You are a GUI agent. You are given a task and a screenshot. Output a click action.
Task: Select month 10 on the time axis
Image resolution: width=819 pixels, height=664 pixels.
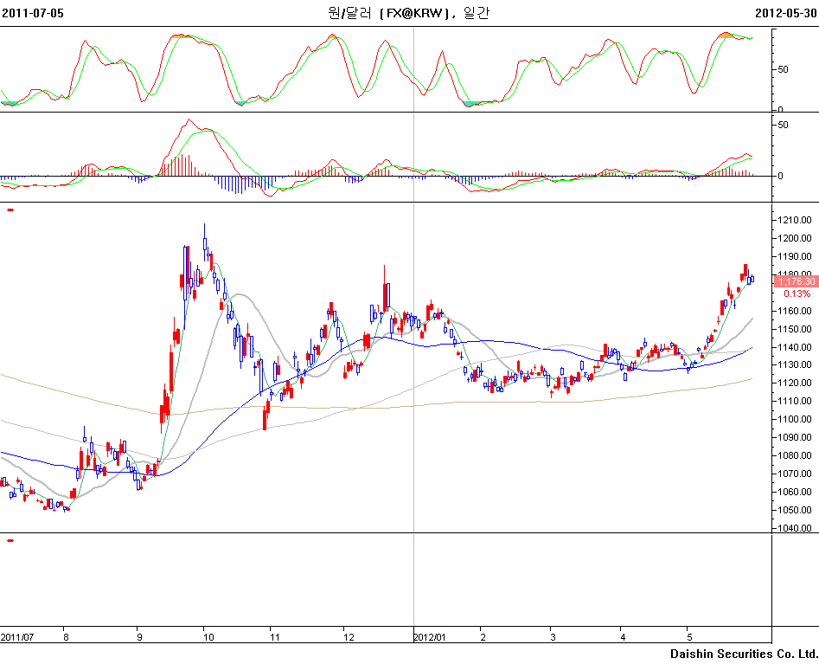click(208, 636)
